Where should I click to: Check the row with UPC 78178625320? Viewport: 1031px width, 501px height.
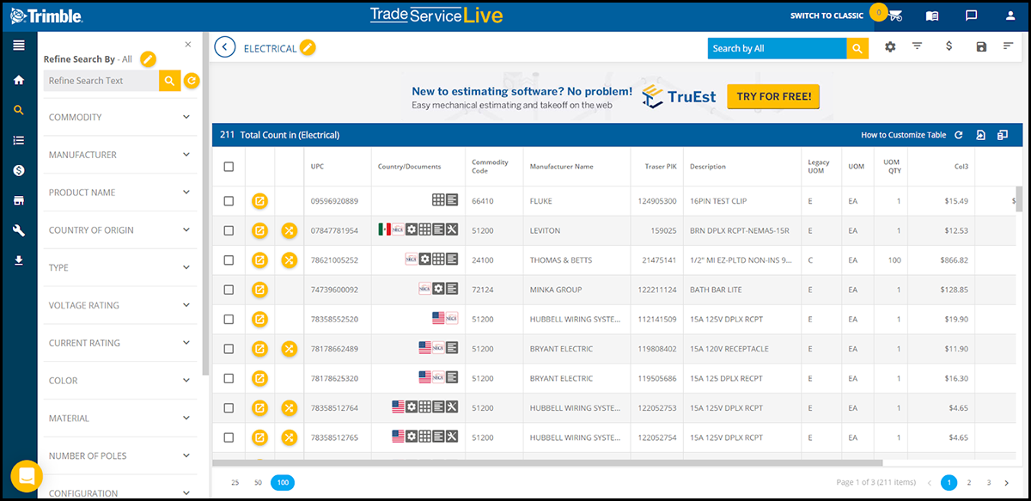(x=229, y=378)
